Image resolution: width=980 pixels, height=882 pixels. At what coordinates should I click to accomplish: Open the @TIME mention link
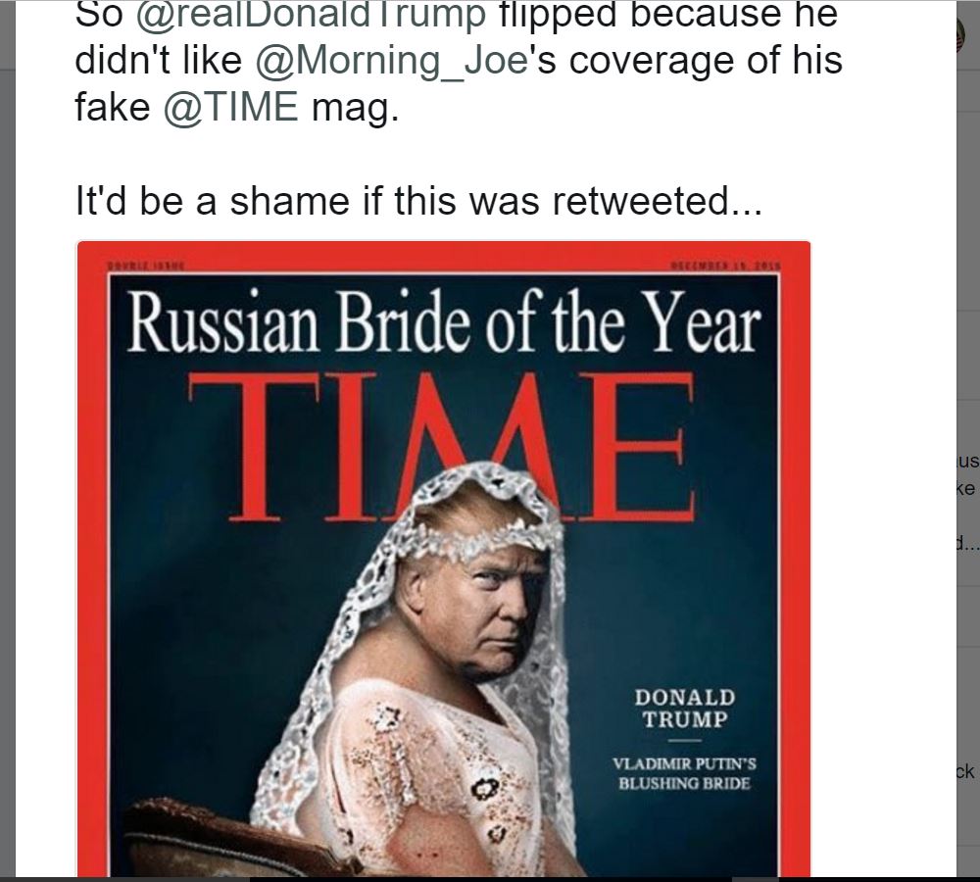230,106
